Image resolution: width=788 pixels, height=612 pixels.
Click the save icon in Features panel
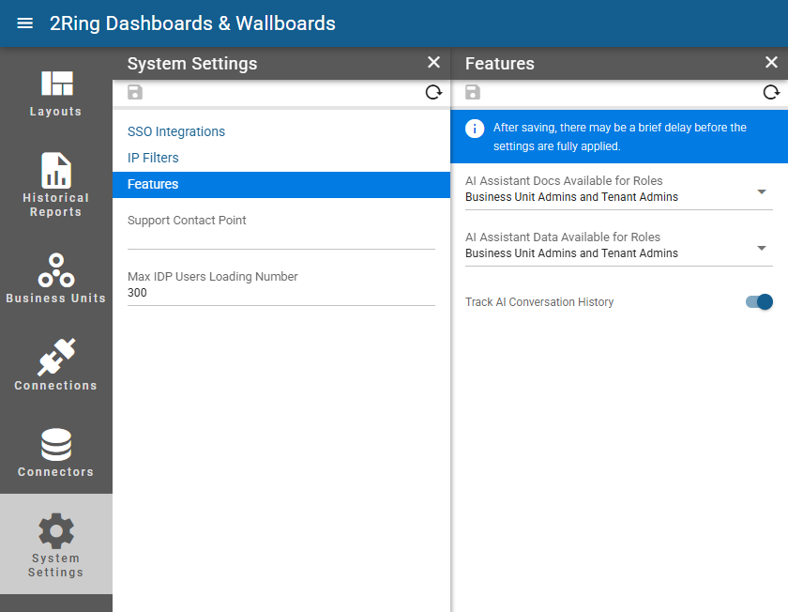click(473, 93)
